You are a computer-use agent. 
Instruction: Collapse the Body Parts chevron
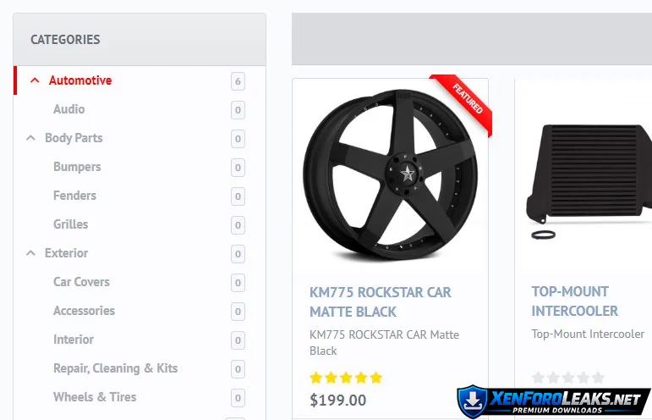[31, 138]
